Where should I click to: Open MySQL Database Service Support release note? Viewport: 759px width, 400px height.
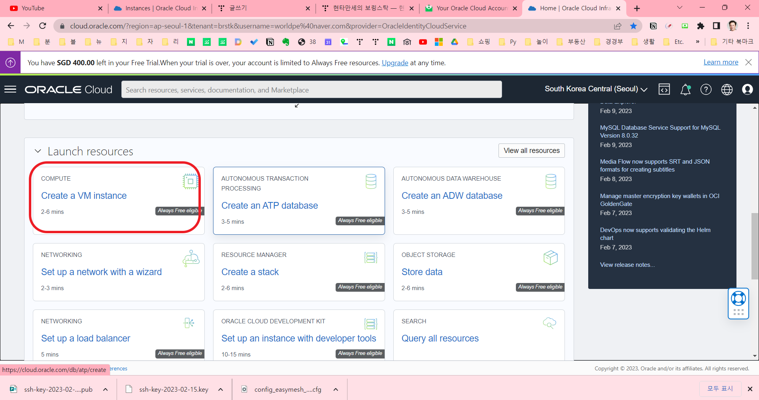point(660,132)
